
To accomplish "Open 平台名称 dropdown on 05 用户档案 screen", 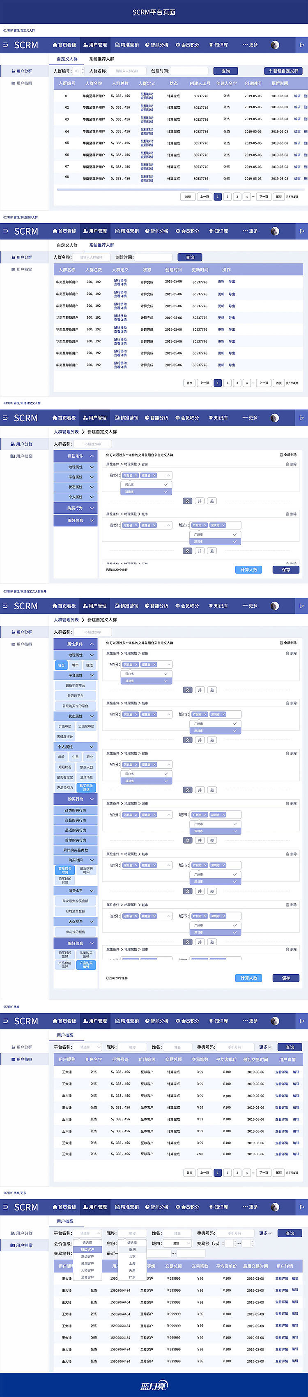I will point(88,1047).
